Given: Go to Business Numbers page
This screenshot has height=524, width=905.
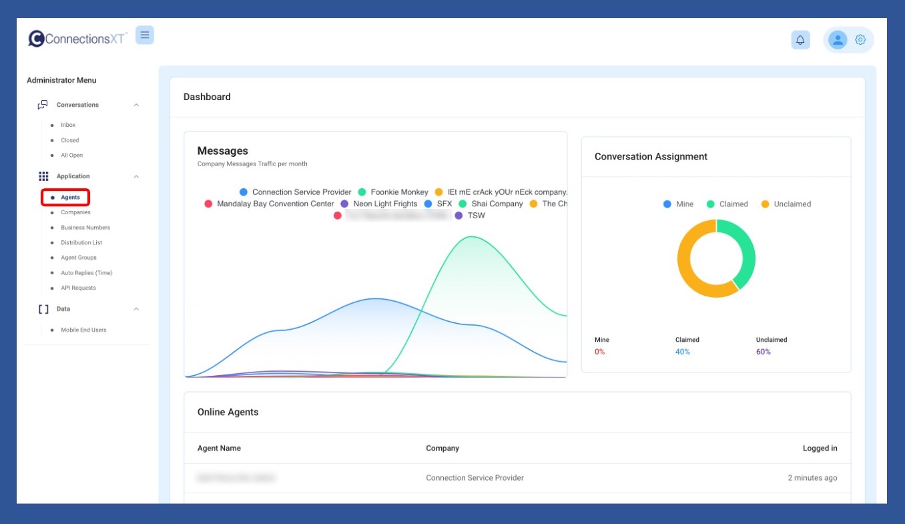Looking at the screenshot, I should click(85, 228).
